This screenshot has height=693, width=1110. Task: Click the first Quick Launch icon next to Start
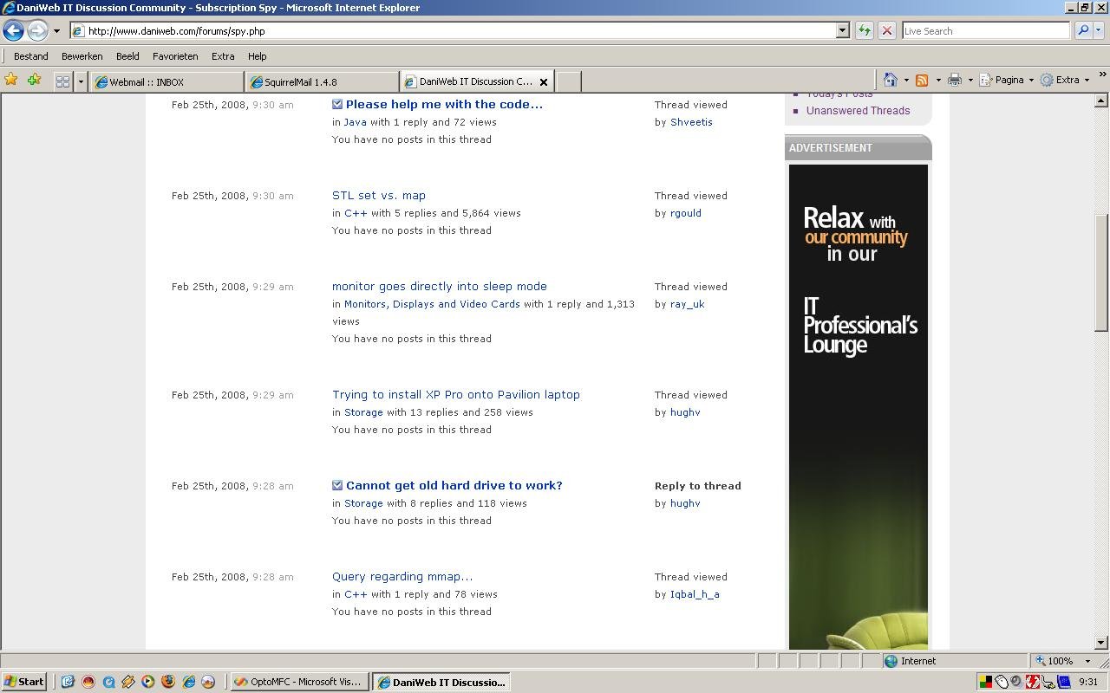click(x=68, y=682)
